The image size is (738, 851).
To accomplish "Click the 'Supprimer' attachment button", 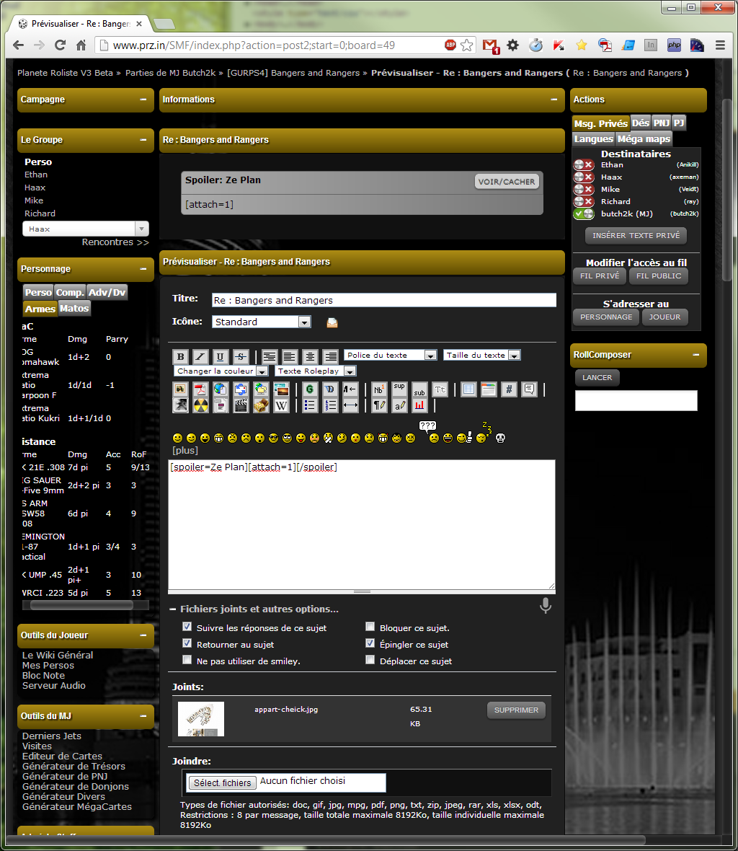I will pyautogui.click(x=516, y=710).
